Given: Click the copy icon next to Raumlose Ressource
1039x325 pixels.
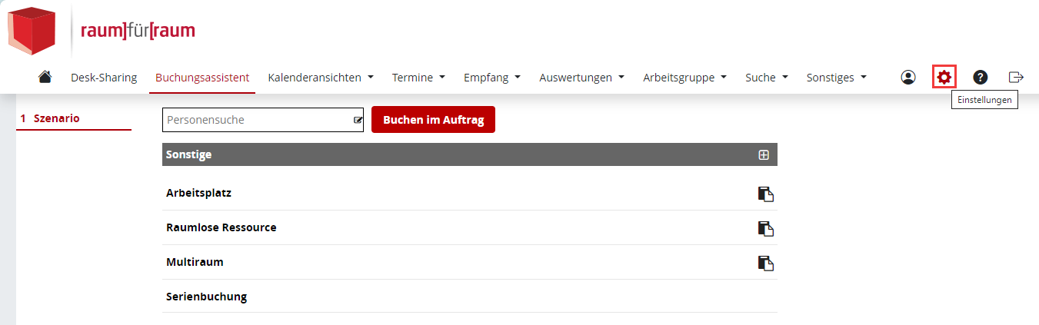Looking at the screenshot, I should [765, 228].
